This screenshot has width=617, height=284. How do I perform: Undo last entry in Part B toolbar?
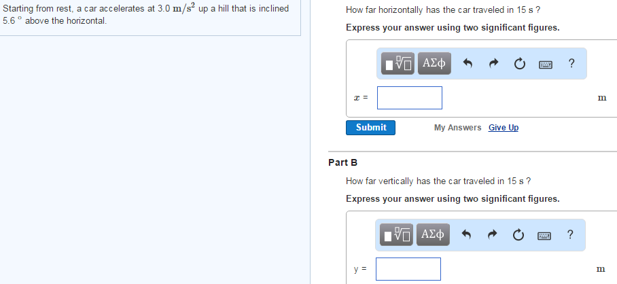(x=468, y=235)
